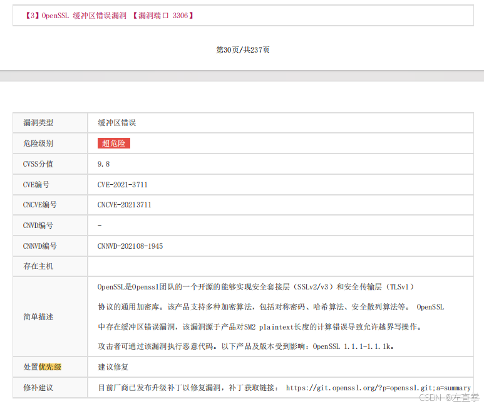Select the '存在主机' row label

click(38, 266)
